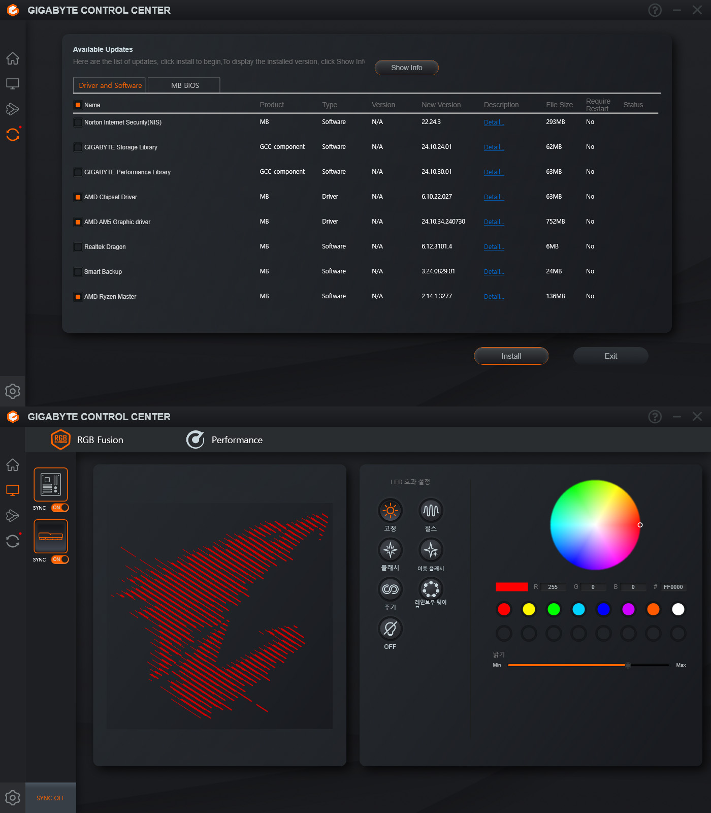Select the 이중 플래시 double flash effect

click(x=431, y=550)
